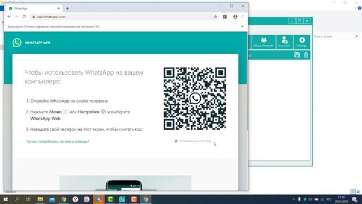Switch Explorer to details view icon
The image size is (362, 204).
353,192
